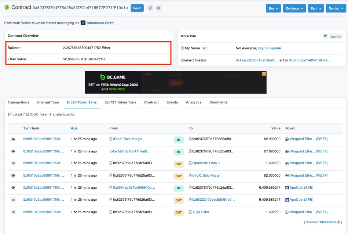Click the ApeCoin token icon in the OUT row
This screenshot has height=234, width=348.
[287, 200]
